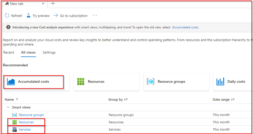Open the Resource groups smart view link
The image size is (253, 134).
(x=31, y=115)
